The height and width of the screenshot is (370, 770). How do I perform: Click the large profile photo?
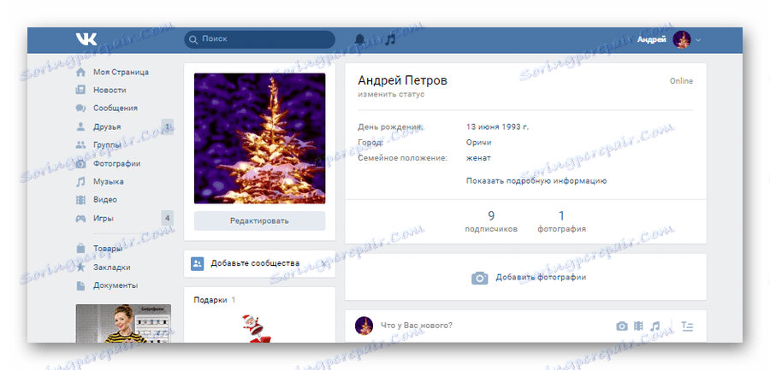point(259,138)
